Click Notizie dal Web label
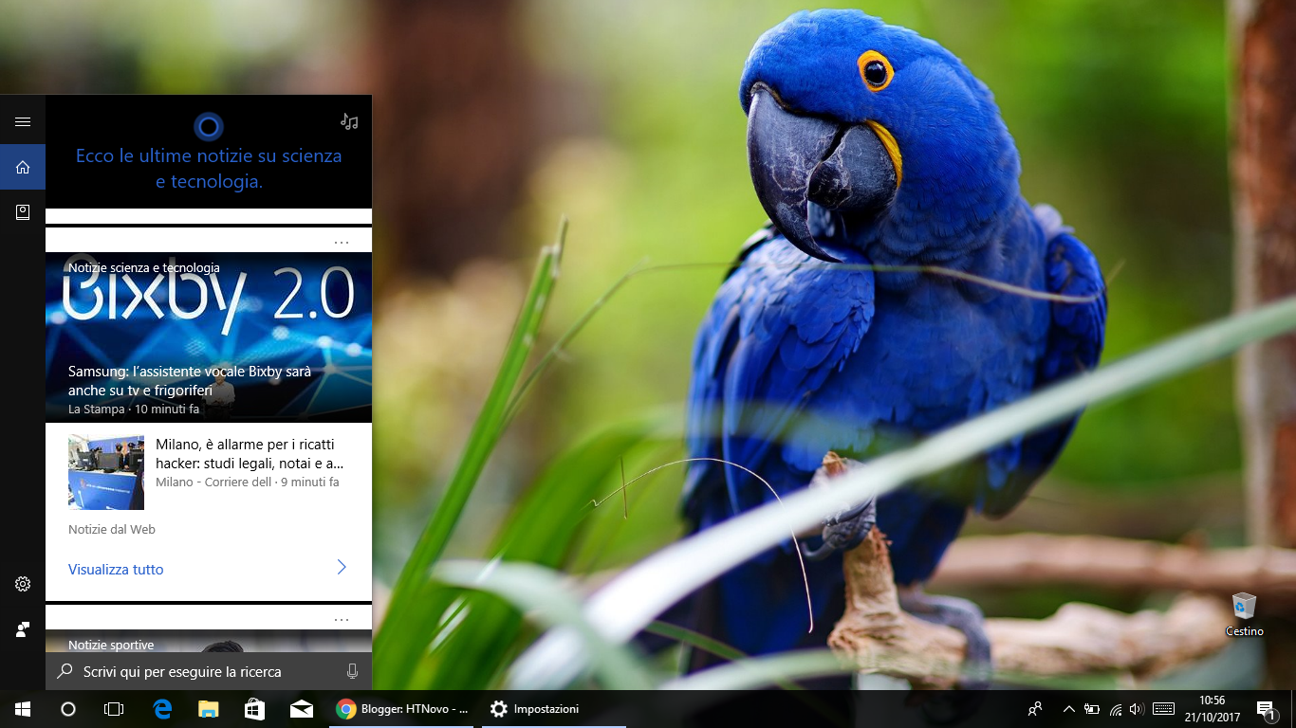 [x=112, y=529]
